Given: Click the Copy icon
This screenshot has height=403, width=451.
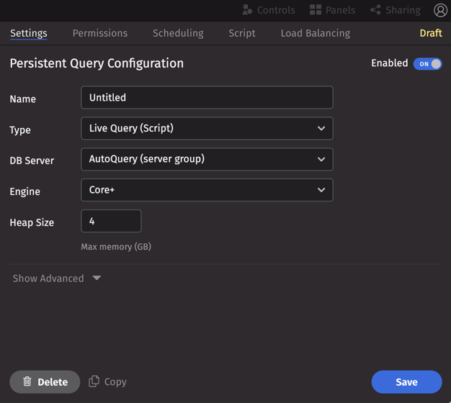Looking at the screenshot, I should coord(94,381).
